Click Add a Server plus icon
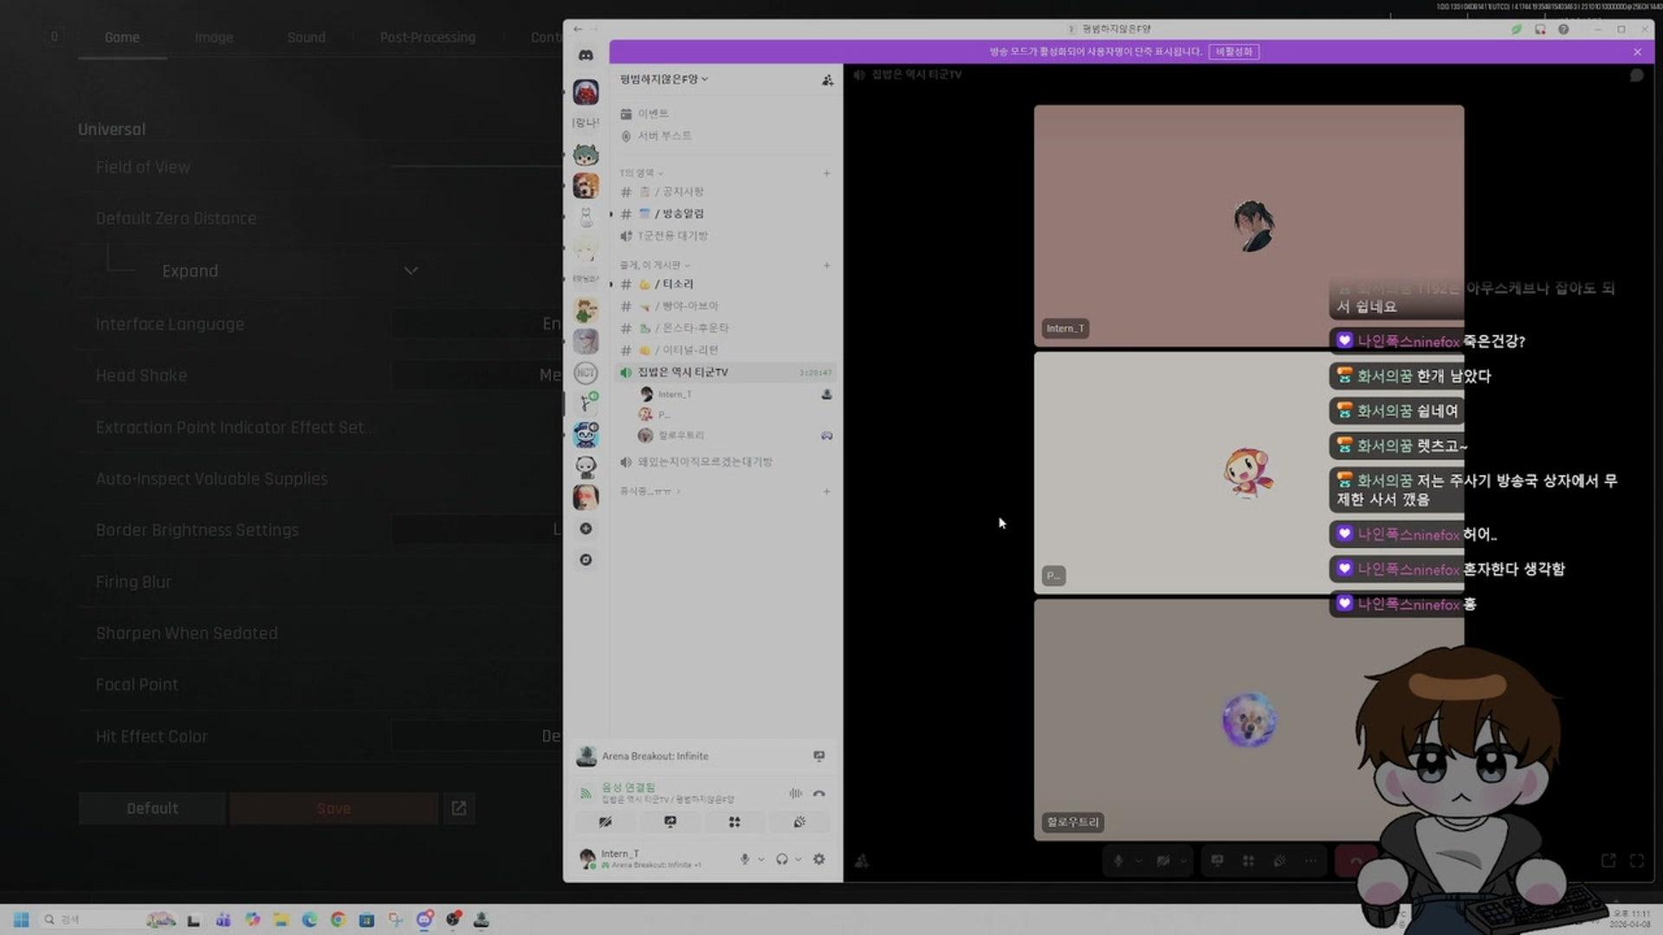Image resolution: width=1663 pixels, height=935 pixels. tap(586, 528)
